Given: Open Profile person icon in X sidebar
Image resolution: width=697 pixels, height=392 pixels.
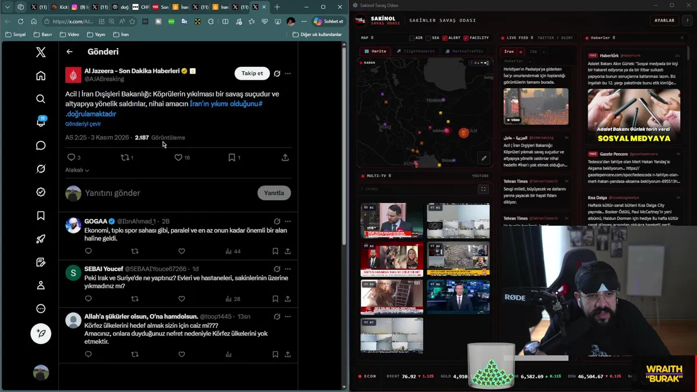Looking at the screenshot, I should [x=41, y=285].
